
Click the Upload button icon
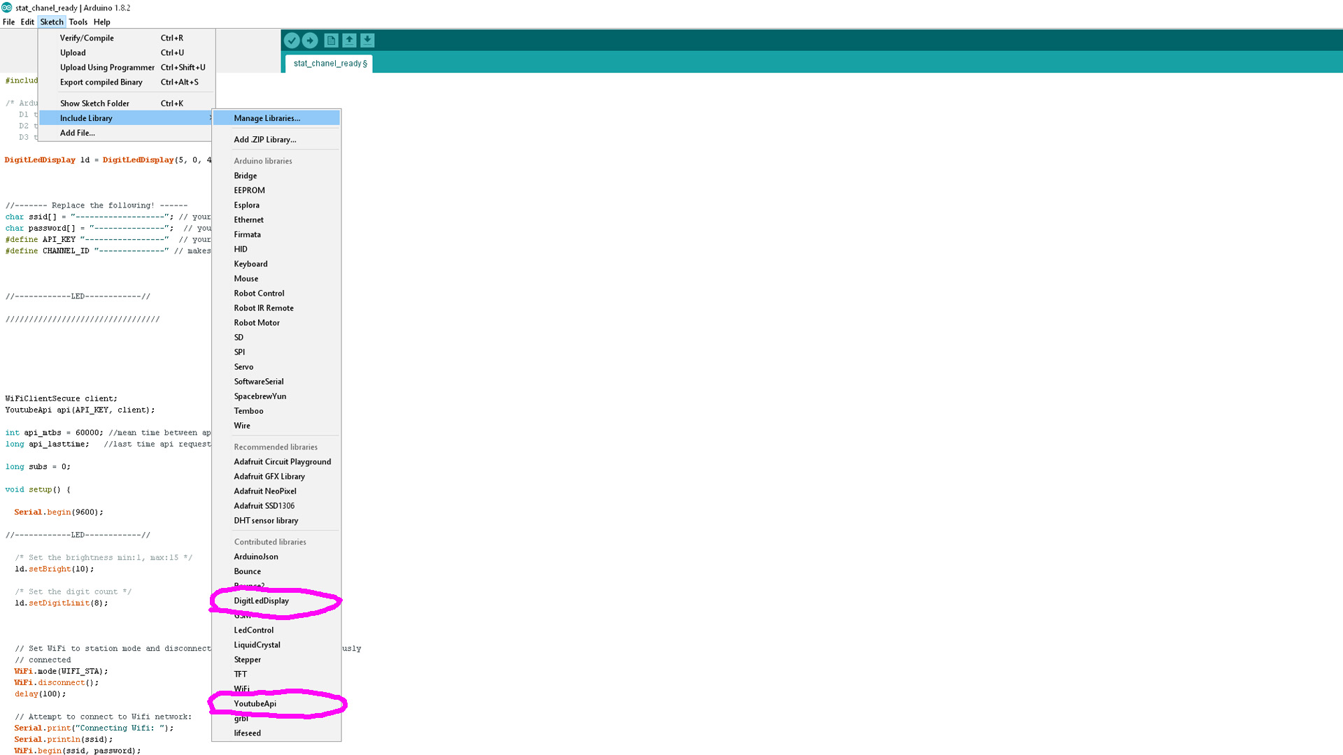coord(310,40)
